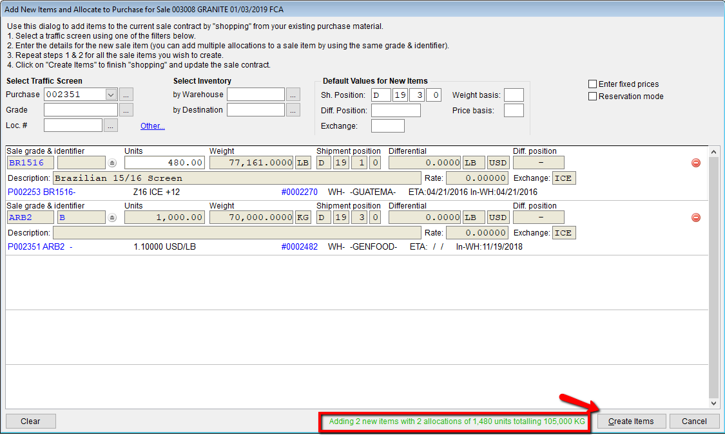Click the Weight basis input field
Viewport: 725px width, 435px height.
tap(514, 95)
